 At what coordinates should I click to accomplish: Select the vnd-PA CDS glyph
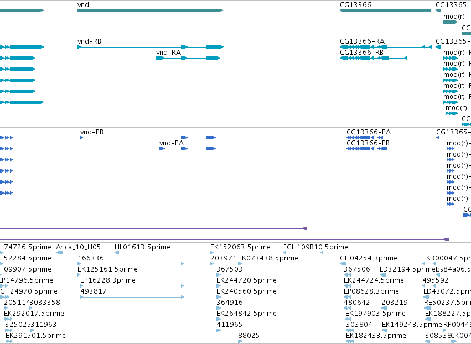tap(188, 149)
